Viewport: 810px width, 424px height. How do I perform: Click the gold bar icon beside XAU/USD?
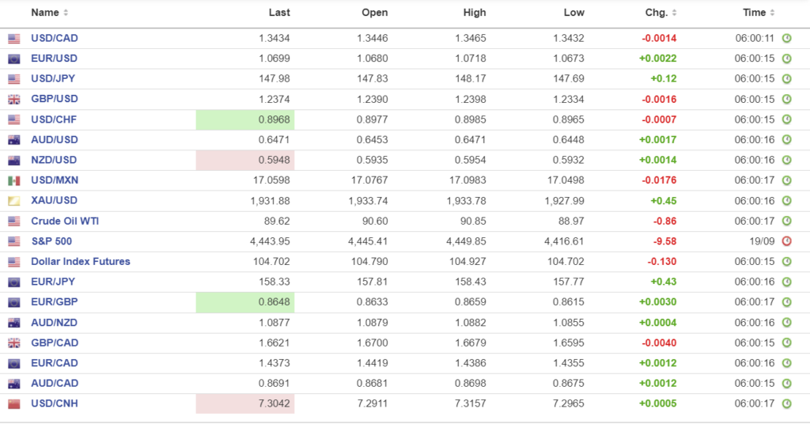[x=14, y=201]
